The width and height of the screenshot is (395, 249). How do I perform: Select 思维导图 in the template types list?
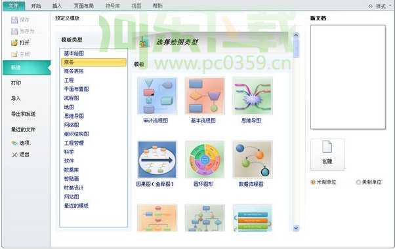click(73, 116)
